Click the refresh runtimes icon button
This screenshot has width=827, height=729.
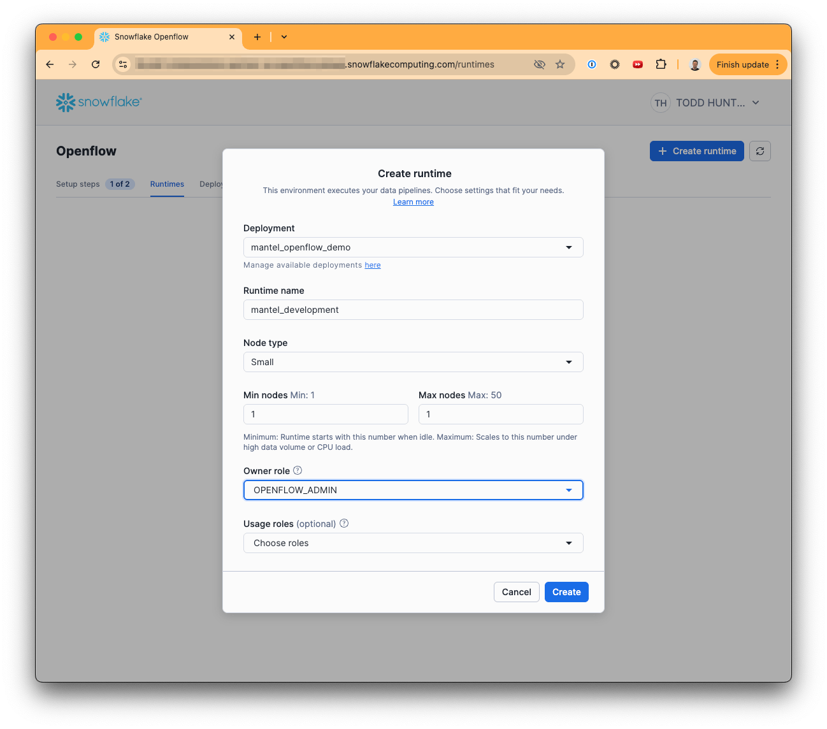tap(760, 151)
